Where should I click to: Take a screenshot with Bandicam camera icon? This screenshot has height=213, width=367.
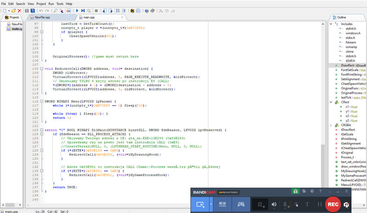tap(346, 205)
